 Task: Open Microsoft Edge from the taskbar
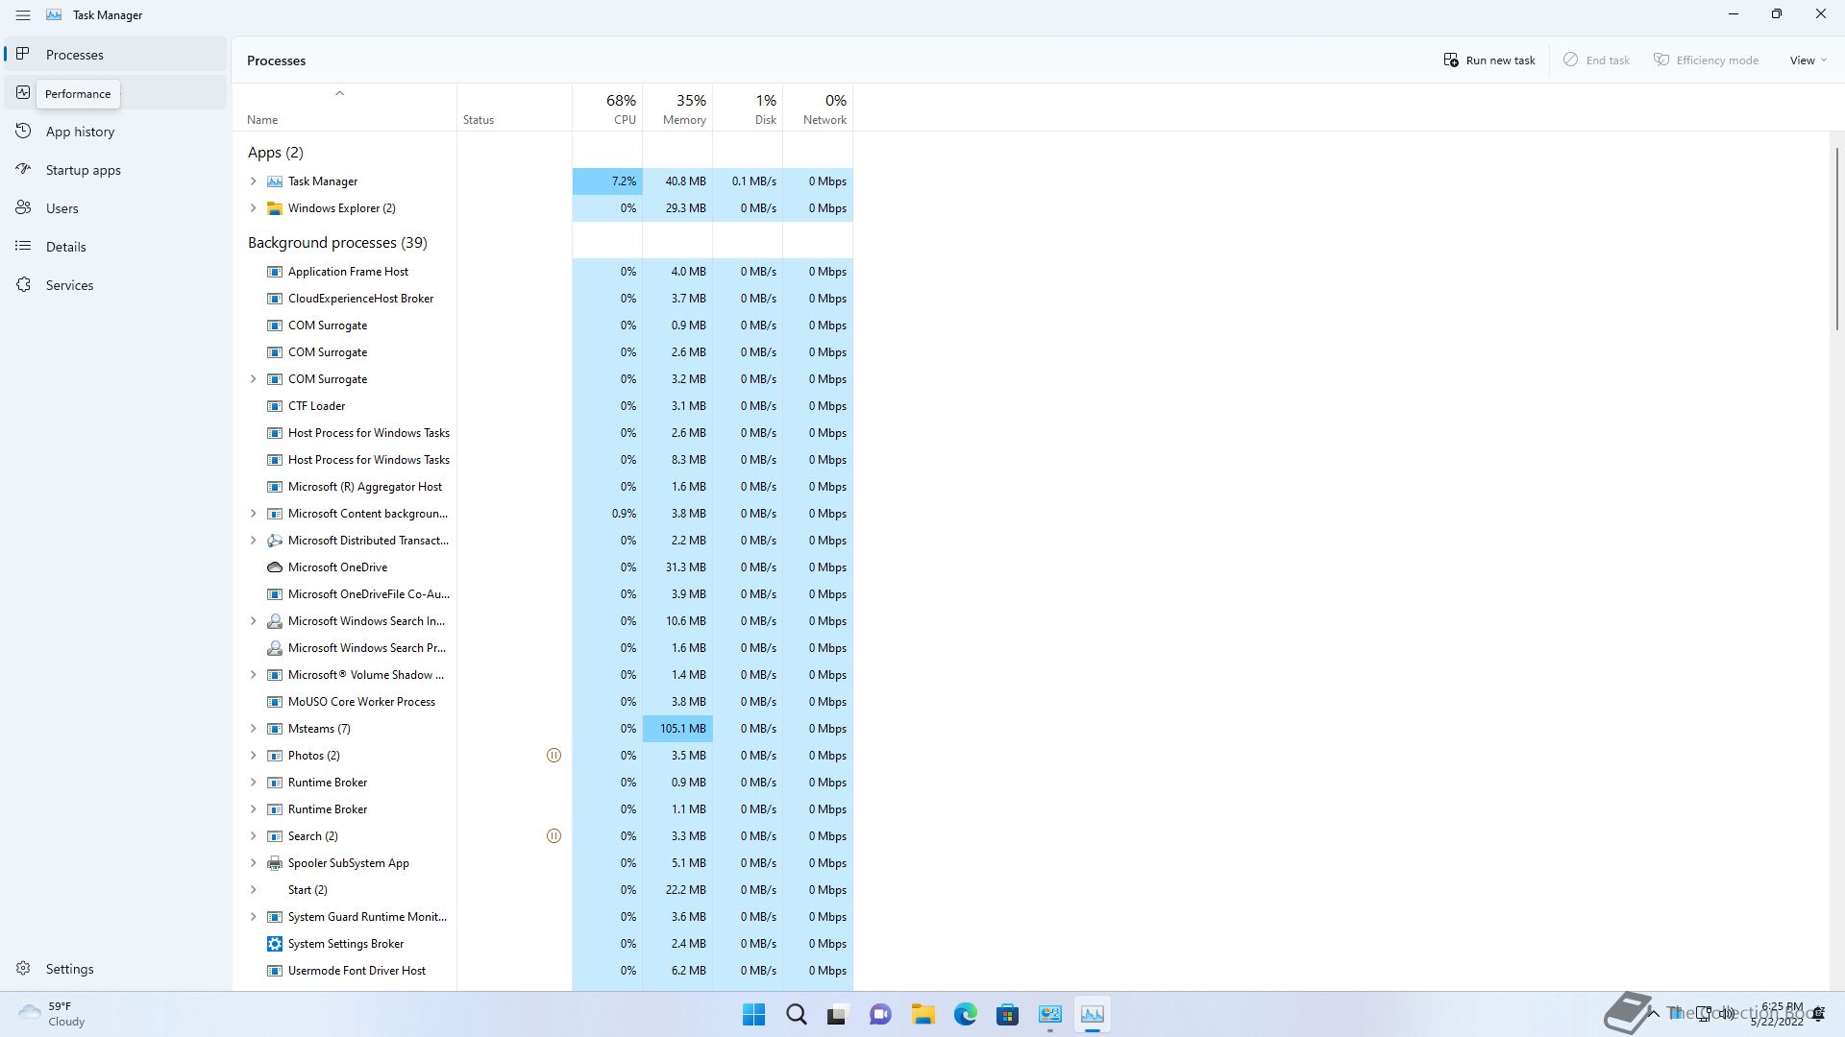click(x=965, y=1014)
